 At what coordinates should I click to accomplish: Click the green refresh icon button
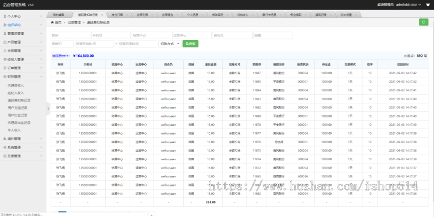pyautogui.click(x=423, y=22)
